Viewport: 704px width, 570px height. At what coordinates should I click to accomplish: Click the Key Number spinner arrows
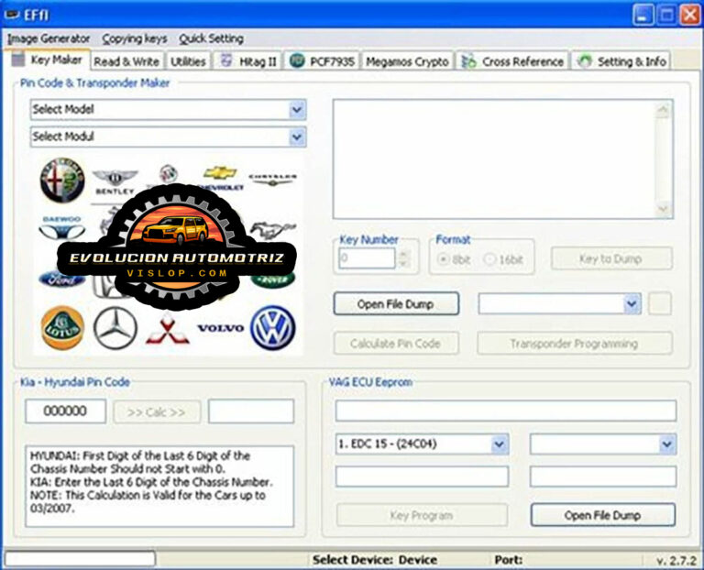coord(404,258)
